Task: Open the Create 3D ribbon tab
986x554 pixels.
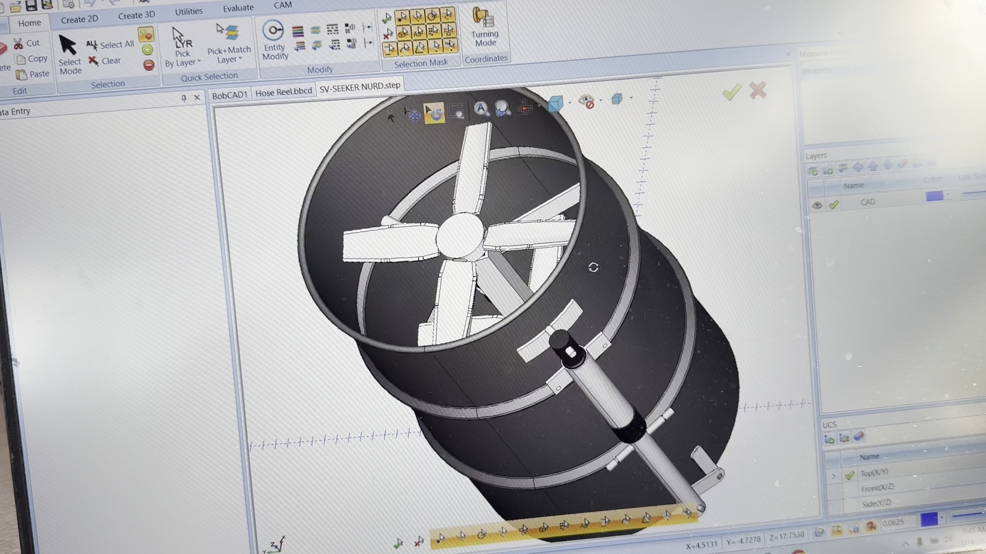Action: pyautogui.click(x=137, y=15)
